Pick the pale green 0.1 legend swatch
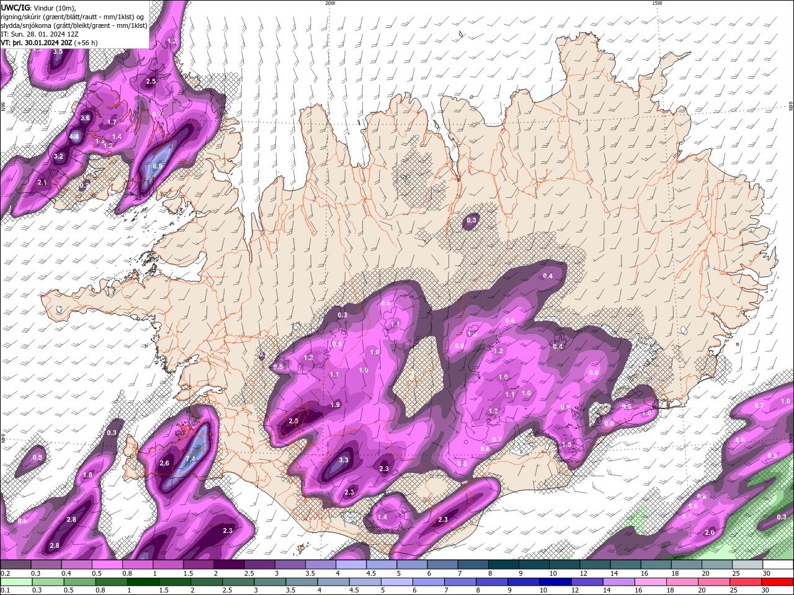Image resolution: width=794 pixels, height=595 pixels. click(x=16, y=582)
